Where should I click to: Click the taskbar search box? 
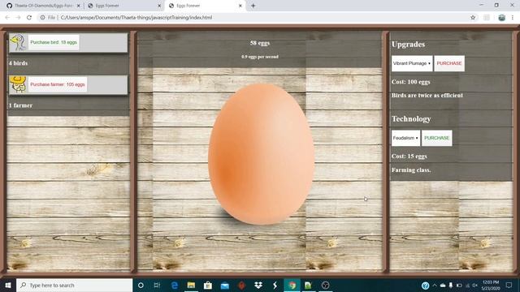(x=74, y=285)
